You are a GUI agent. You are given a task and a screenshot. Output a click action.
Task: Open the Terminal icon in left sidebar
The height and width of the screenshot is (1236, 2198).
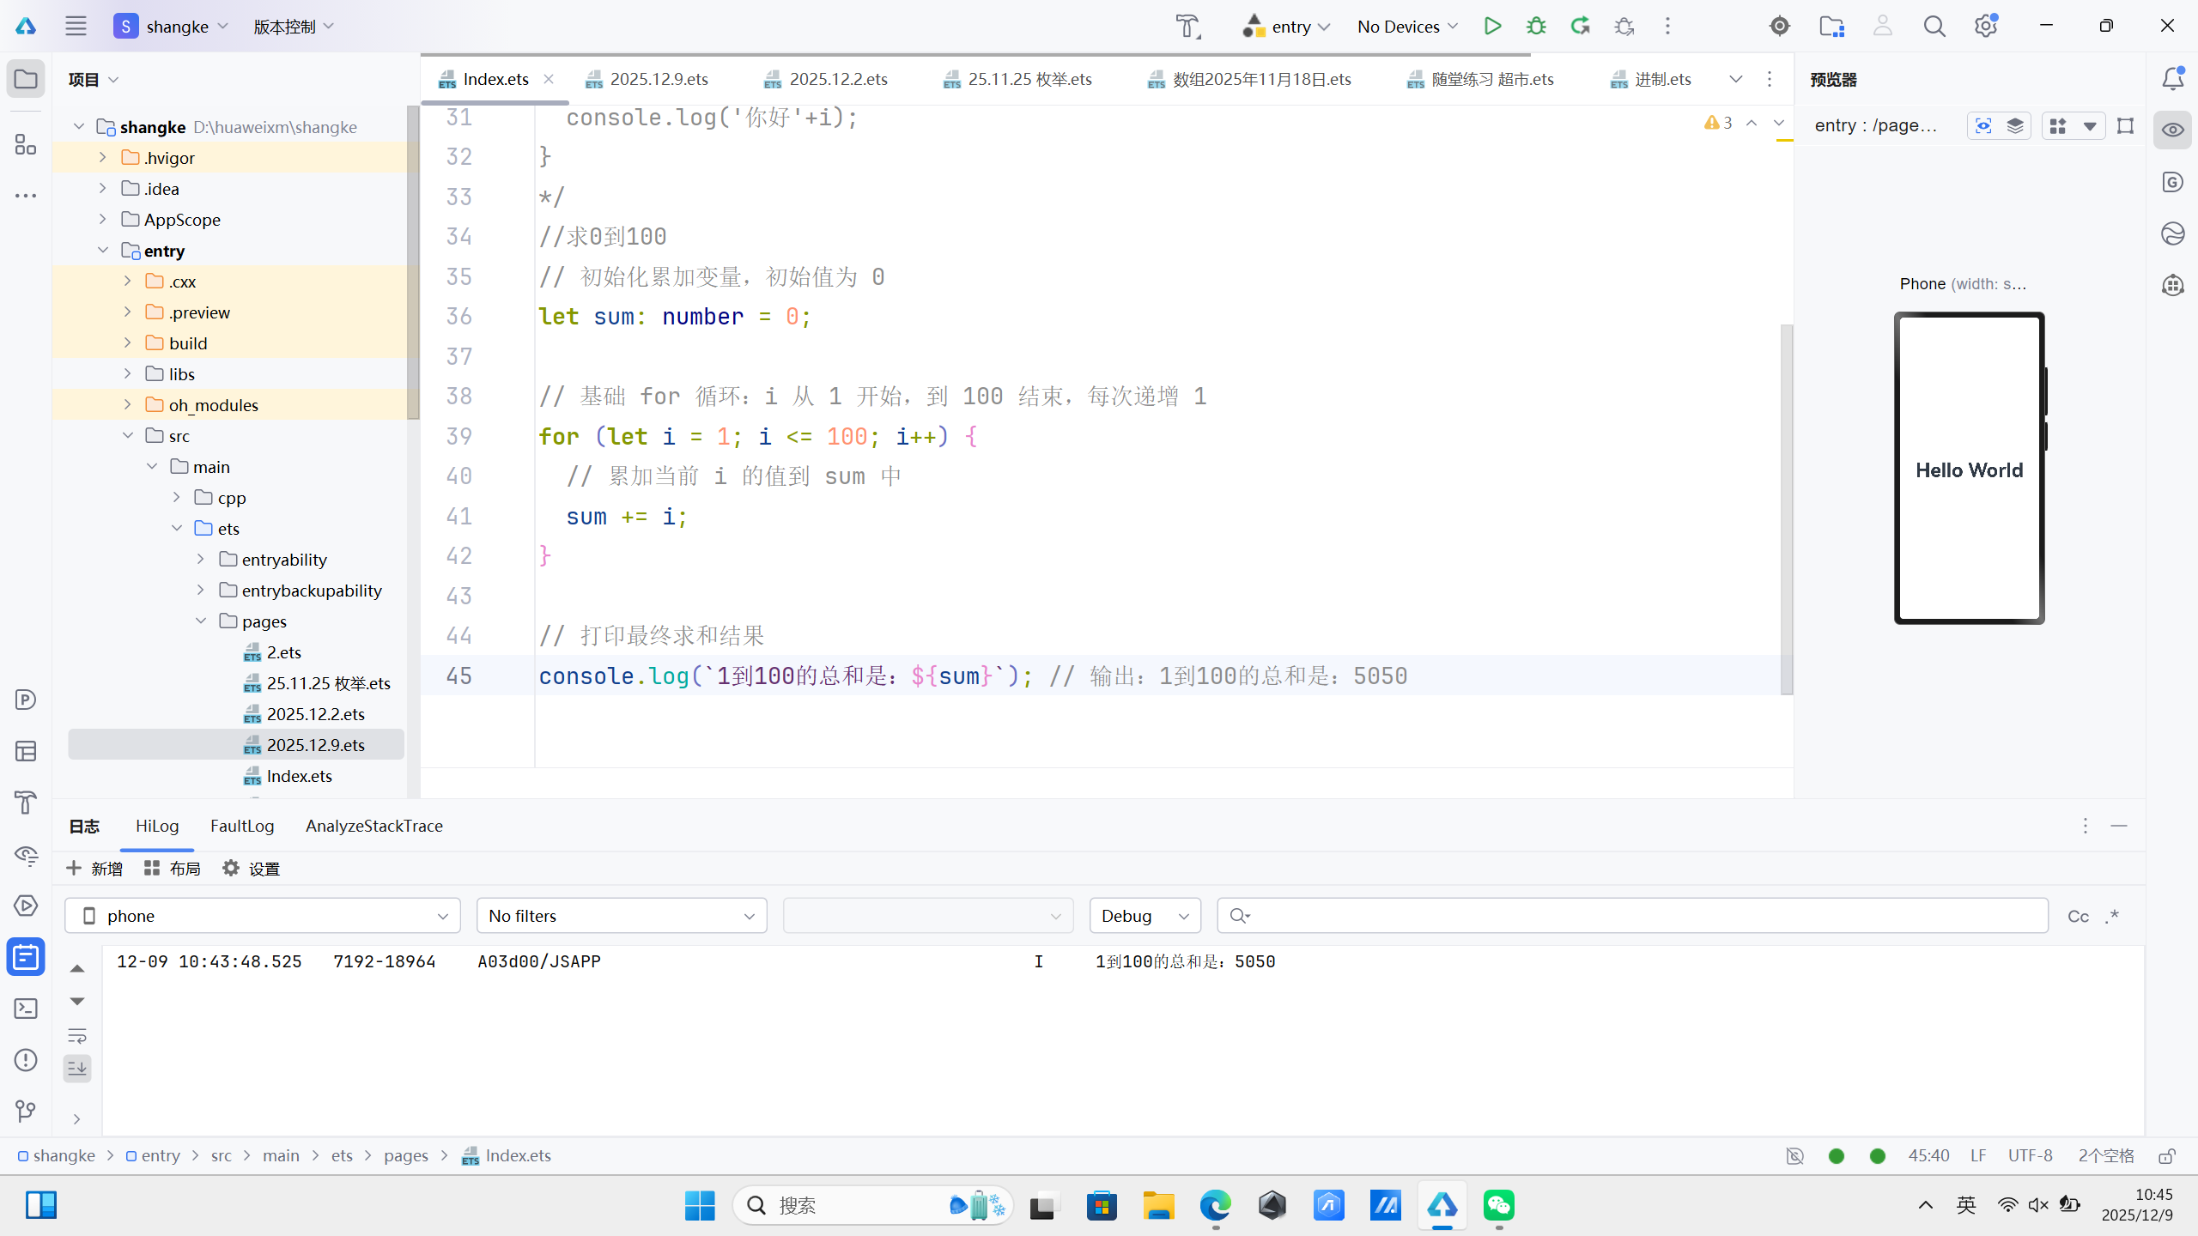click(x=26, y=1009)
